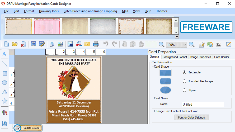
Task: Switch to the Card Border tab
Action: point(222,57)
